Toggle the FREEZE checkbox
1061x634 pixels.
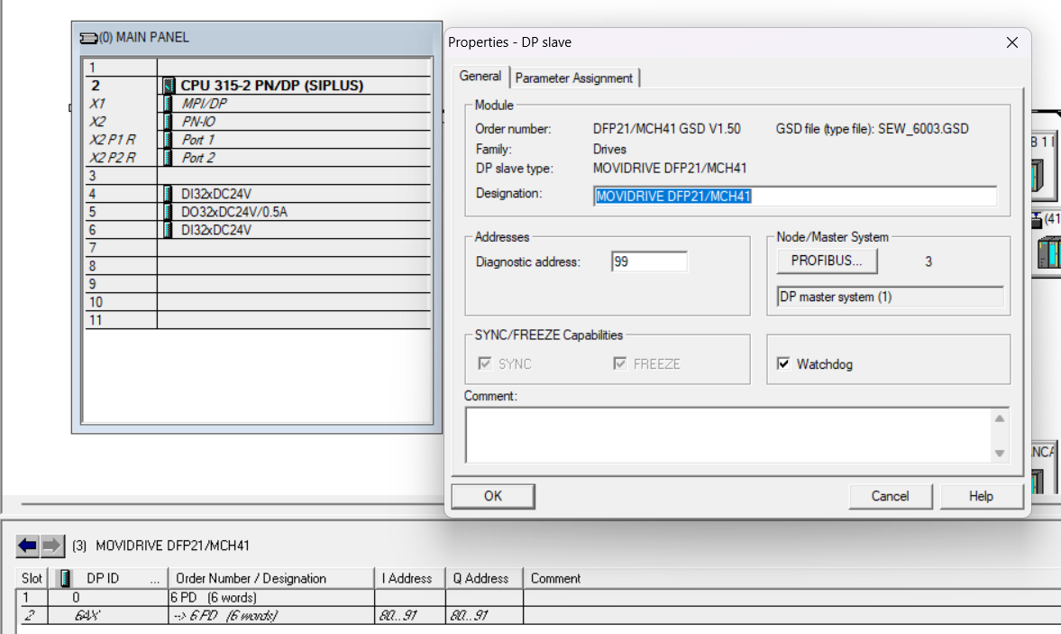(620, 364)
